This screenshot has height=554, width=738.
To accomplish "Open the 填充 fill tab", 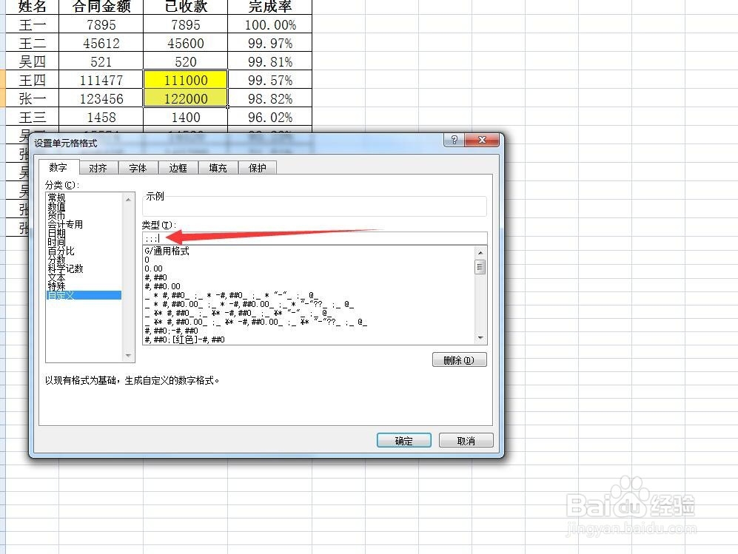I will (x=217, y=167).
